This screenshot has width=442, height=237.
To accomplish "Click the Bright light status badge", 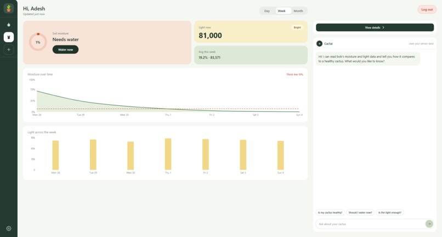I will coord(297,27).
